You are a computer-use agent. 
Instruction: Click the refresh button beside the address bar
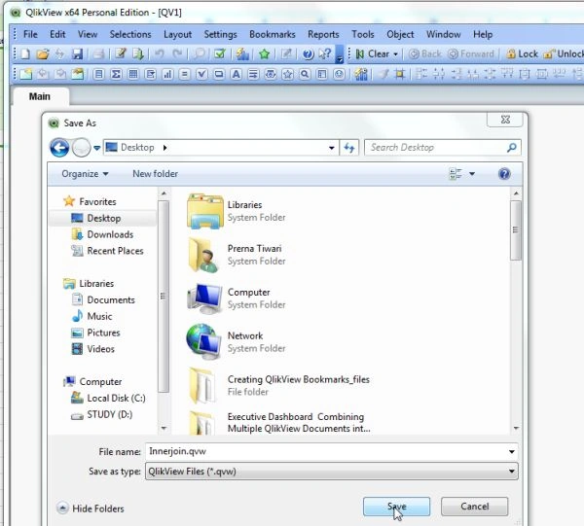[349, 148]
